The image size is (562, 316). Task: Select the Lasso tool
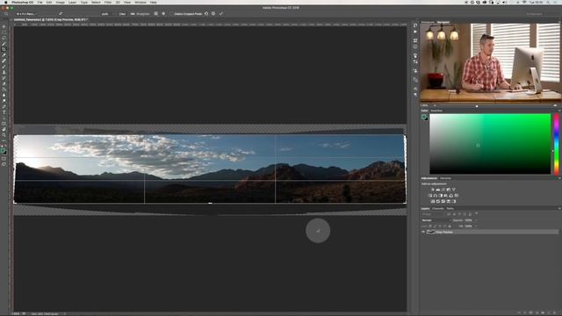[x=4, y=38]
